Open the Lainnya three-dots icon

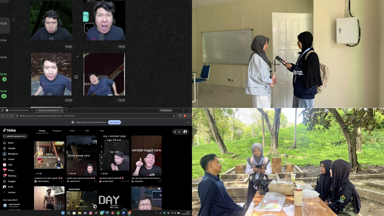point(4,192)
